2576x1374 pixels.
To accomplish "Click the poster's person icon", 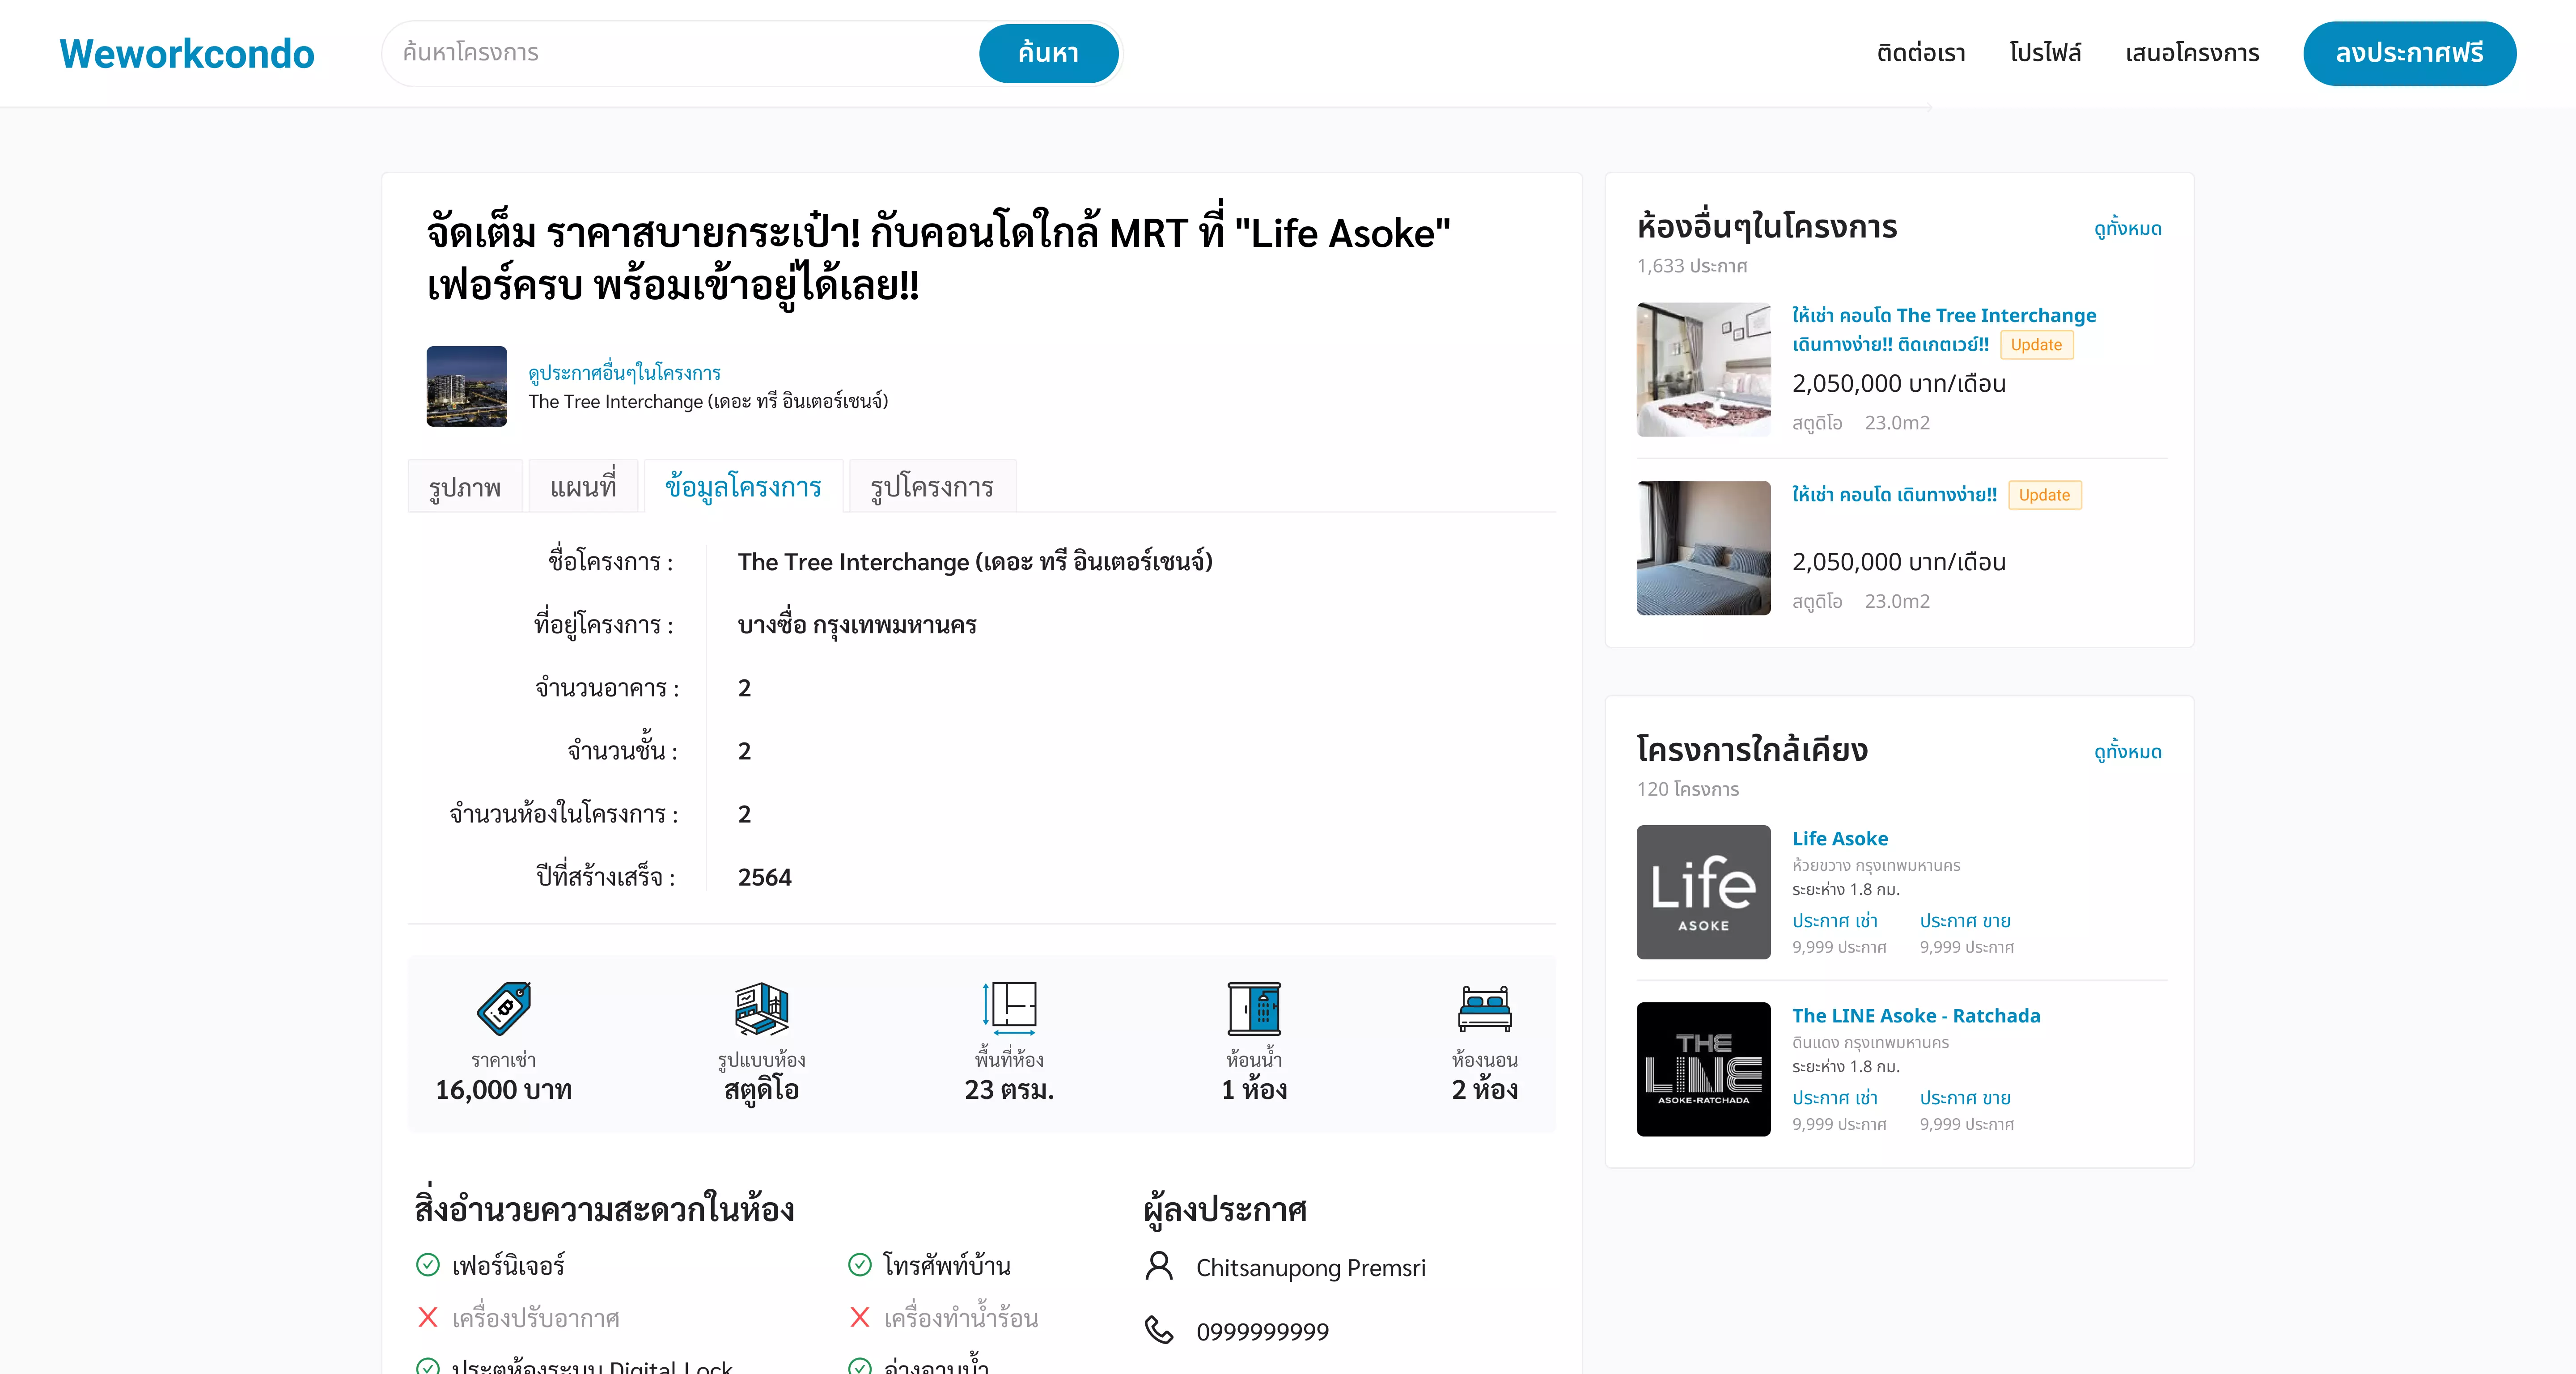I will click(x=1159, y=1267).
